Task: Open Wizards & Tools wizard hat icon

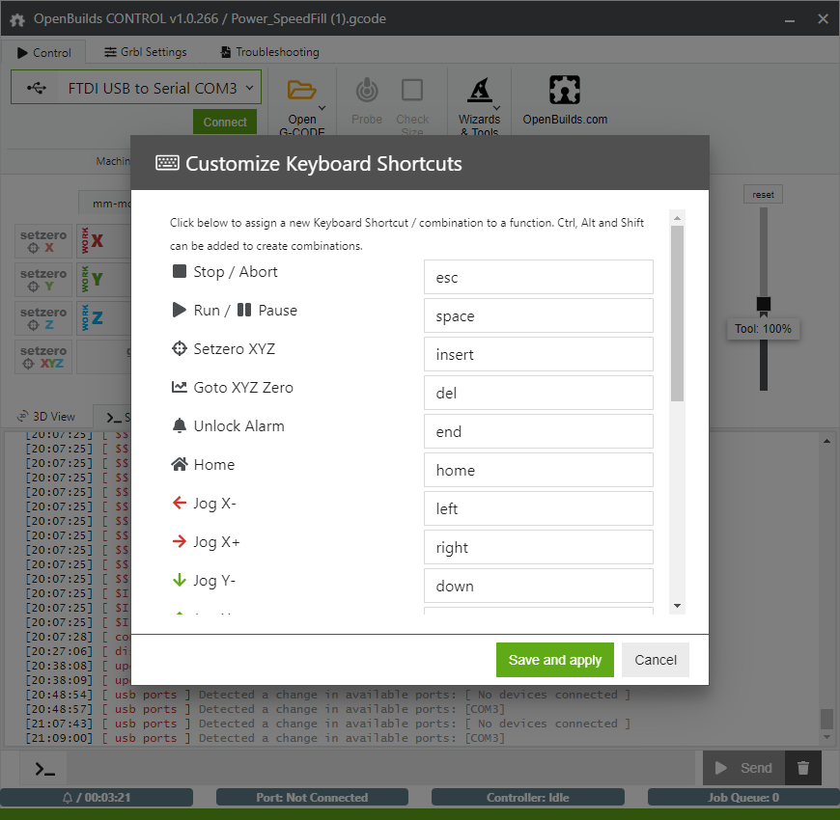Action: point(479,91)
